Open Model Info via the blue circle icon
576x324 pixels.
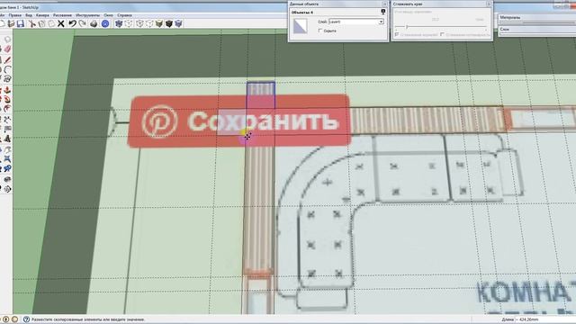point(105,24)
